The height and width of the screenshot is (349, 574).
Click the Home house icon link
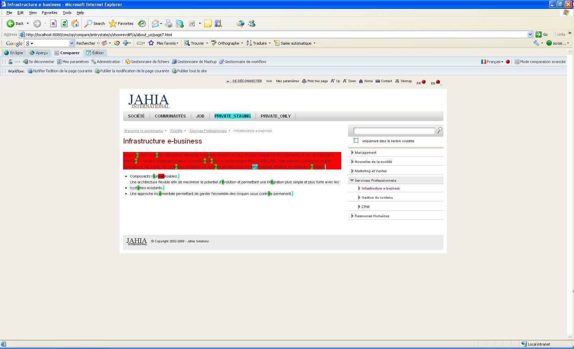click(361, 81)
